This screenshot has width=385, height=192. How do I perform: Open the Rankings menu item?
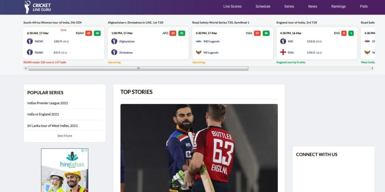(338, 6)
